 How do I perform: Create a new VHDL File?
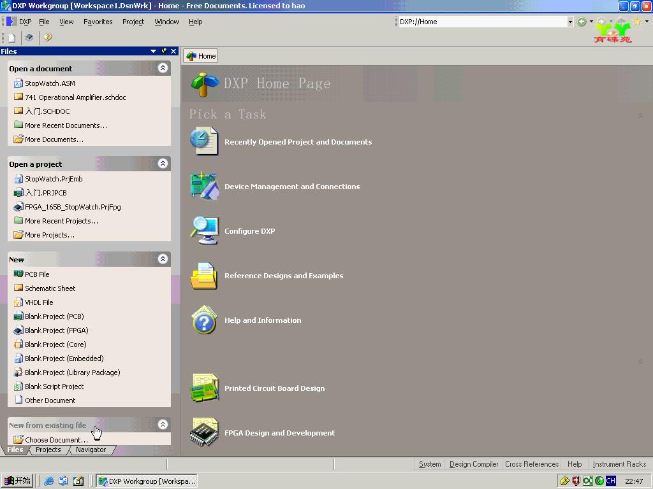39,302
